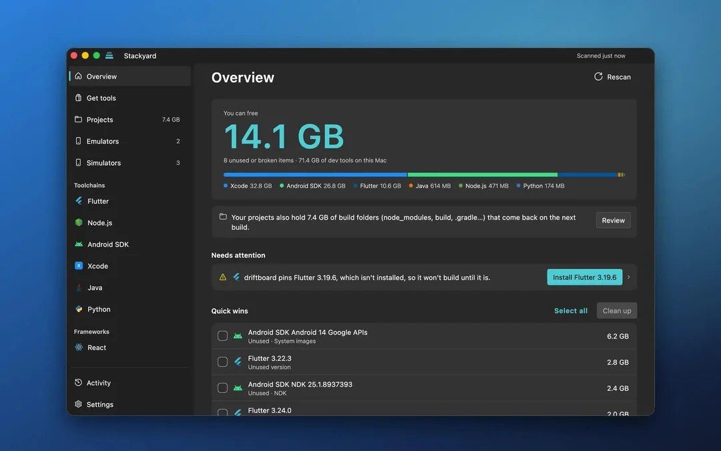Screen dimensions: 721x451
Task: Click the Settings gear icon
Action: point(78,404)
